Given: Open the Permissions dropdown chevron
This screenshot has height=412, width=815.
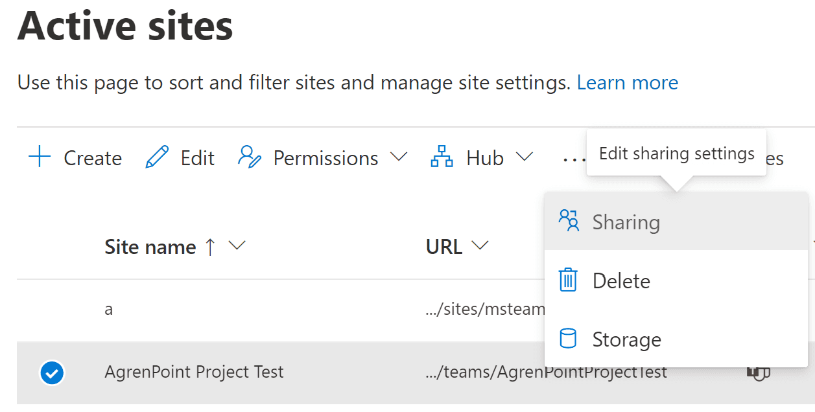Looking at the screenshot, I should tap(400, 157).
